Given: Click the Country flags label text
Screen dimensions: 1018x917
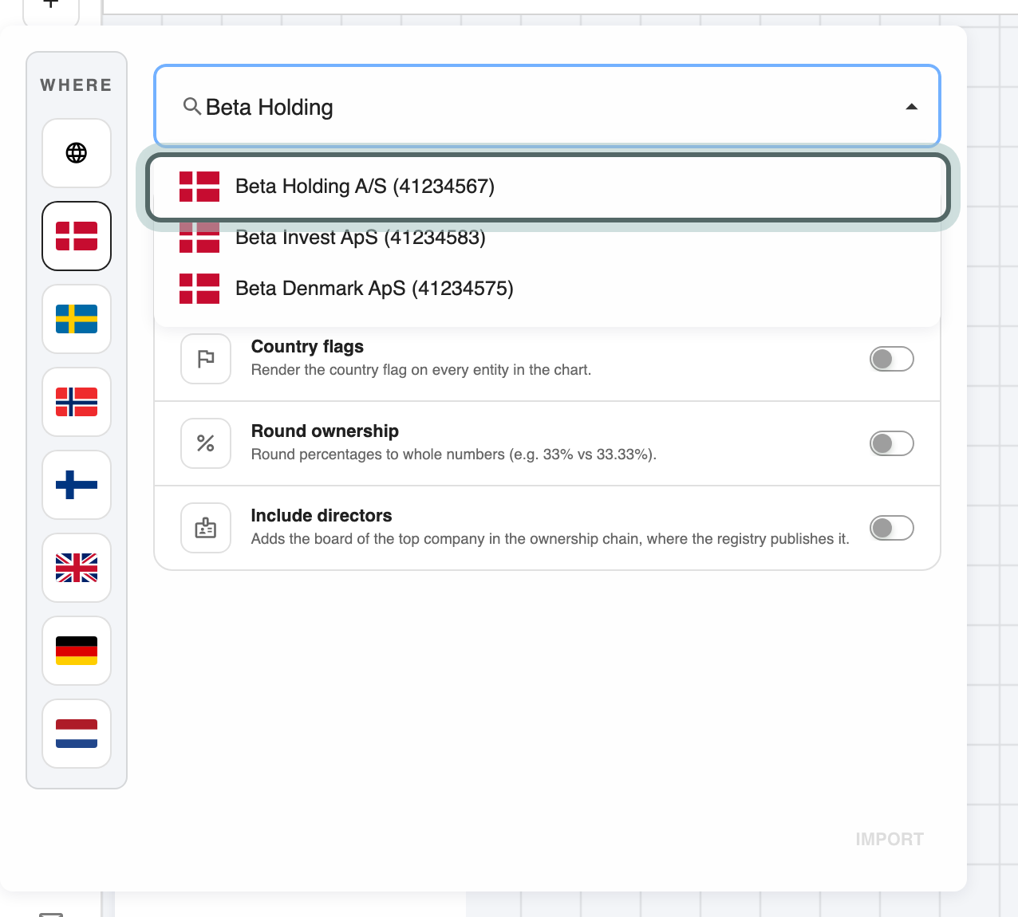Looking at the screenshot, I should 307,347.
